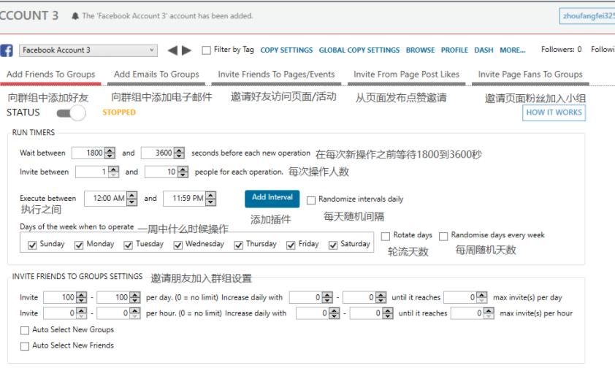Adjust the stepper on the 3600 seconds field
The image size is (615, 371).
pos(179,153)
